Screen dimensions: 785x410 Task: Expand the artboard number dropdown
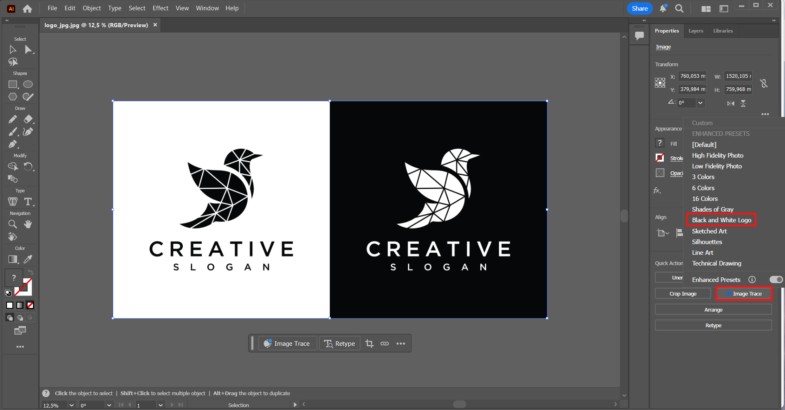pyautogui.click(x=161, y=405)
